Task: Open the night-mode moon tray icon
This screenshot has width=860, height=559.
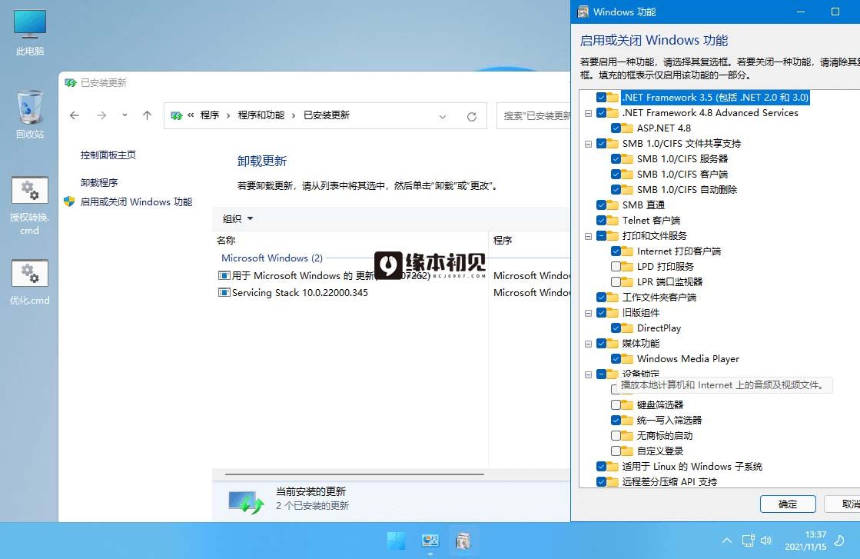Action: point(839,541)
